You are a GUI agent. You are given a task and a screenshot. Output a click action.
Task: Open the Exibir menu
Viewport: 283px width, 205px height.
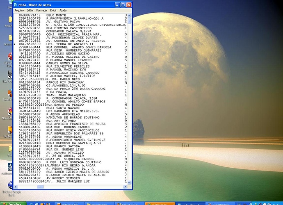[x=53, y=10]
